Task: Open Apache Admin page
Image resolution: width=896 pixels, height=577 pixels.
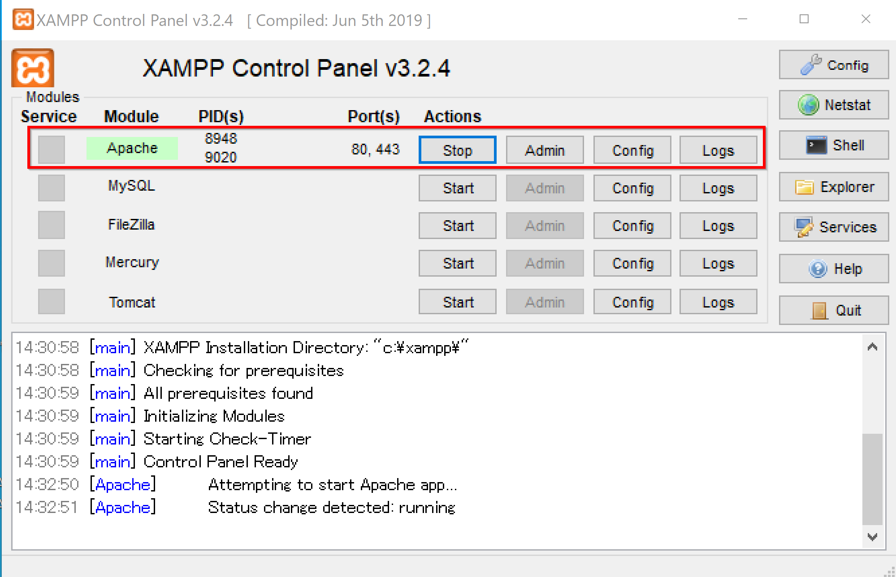Action: click(545, 150)
